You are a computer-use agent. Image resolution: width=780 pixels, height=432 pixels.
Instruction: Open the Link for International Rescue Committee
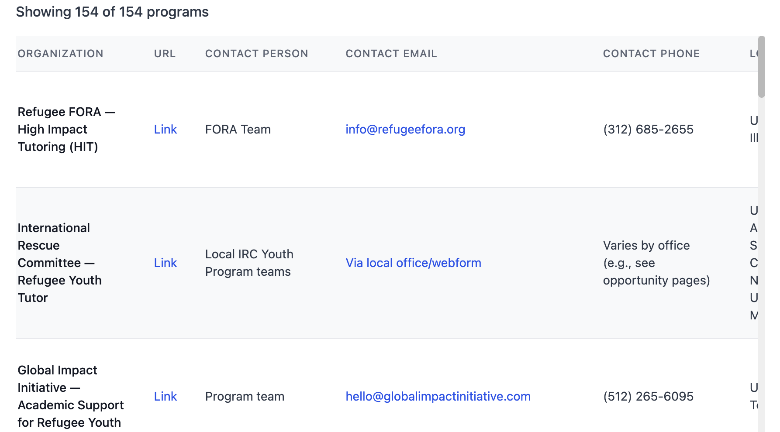click(x=165, y=263)
